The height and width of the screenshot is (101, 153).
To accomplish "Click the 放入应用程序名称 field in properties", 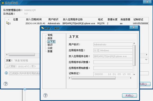I will click(x=113, y=56).
